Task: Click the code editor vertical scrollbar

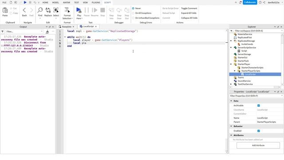Action: (x=227, y=91)
